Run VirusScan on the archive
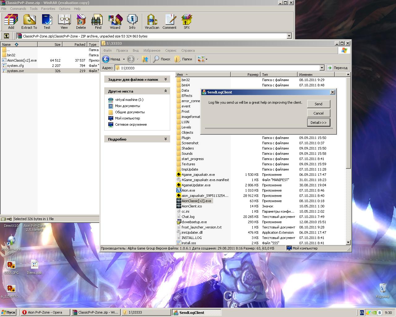The width and height of the screenshot is (396, 317). (x=152, y=22)
